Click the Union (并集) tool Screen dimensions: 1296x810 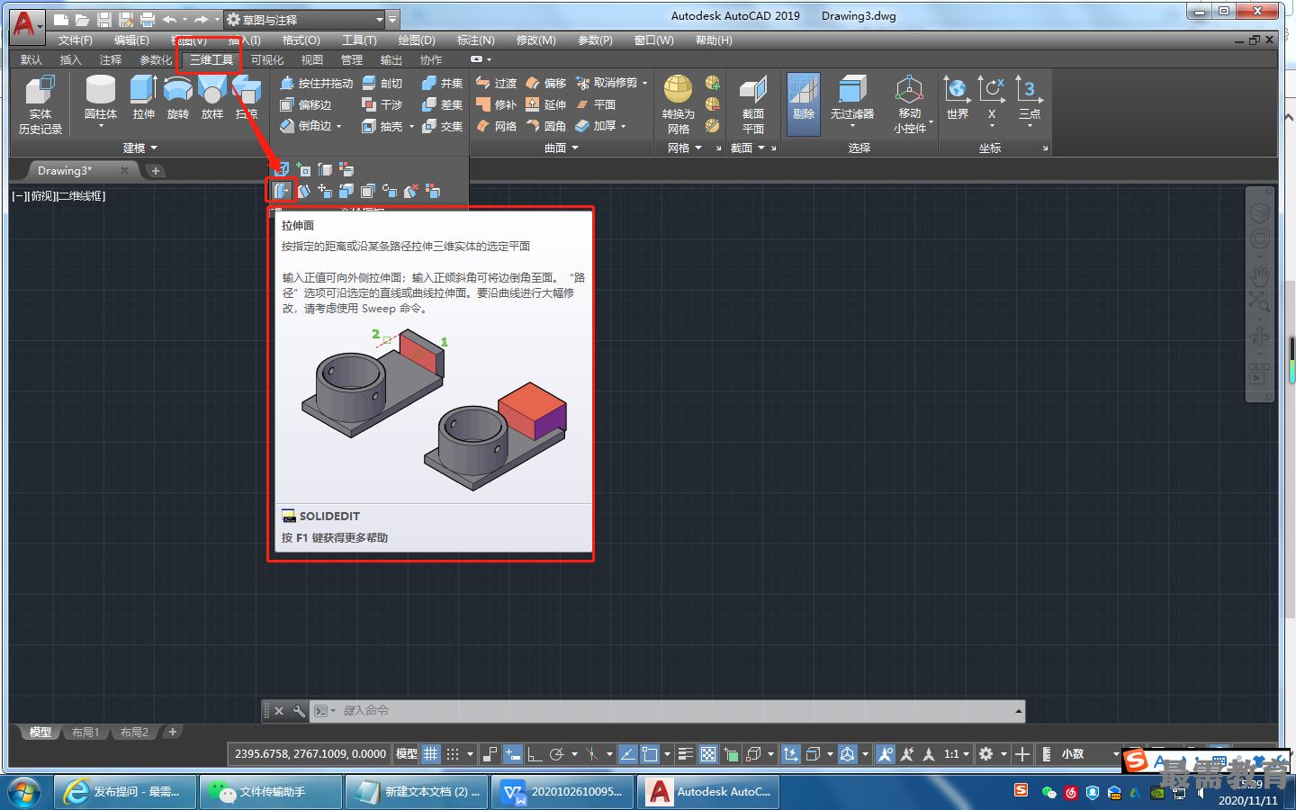tap(443, 83)
